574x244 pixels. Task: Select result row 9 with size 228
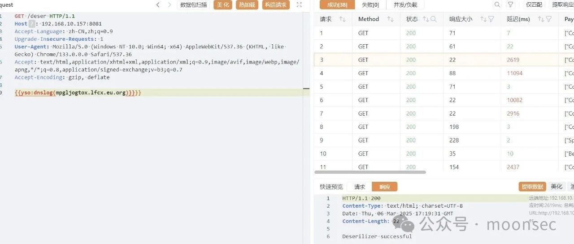coord(444,141)
